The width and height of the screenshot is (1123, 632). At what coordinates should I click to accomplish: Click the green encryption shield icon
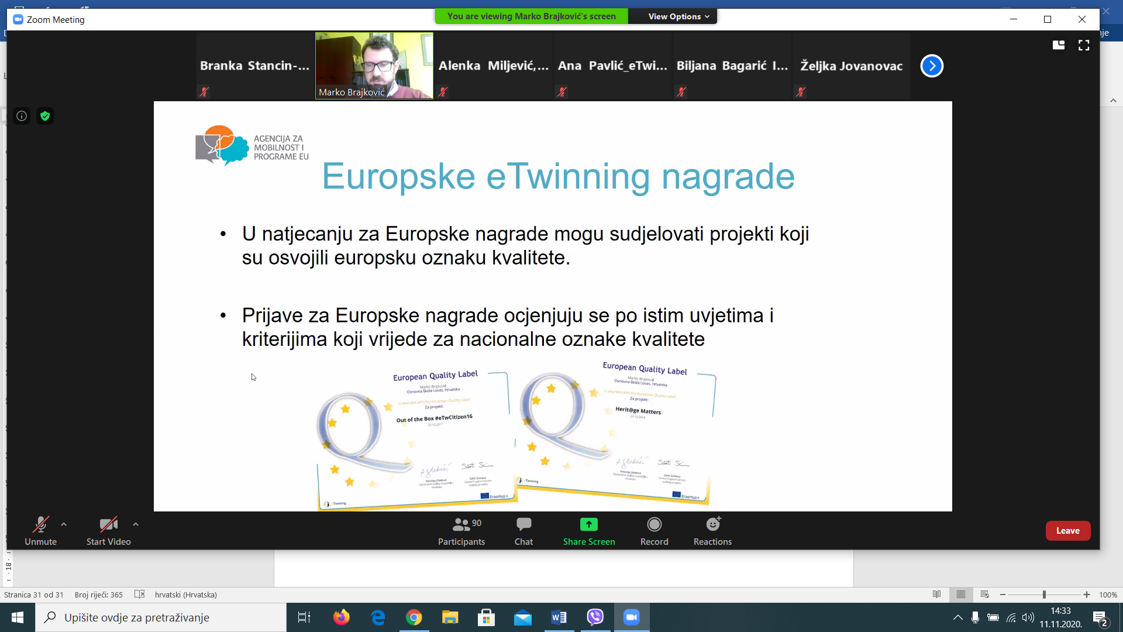[x=45, y=116]
